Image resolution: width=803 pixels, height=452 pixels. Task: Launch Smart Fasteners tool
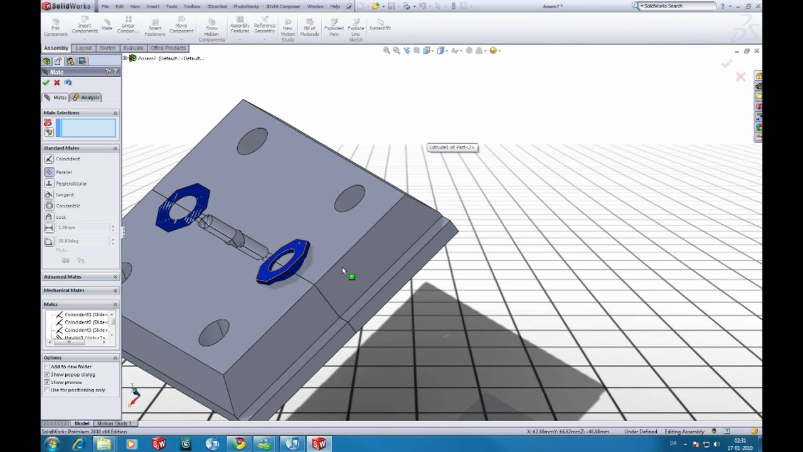click(155, 27)
